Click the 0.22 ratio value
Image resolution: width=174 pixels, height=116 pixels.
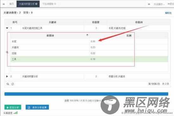(93, 53)
